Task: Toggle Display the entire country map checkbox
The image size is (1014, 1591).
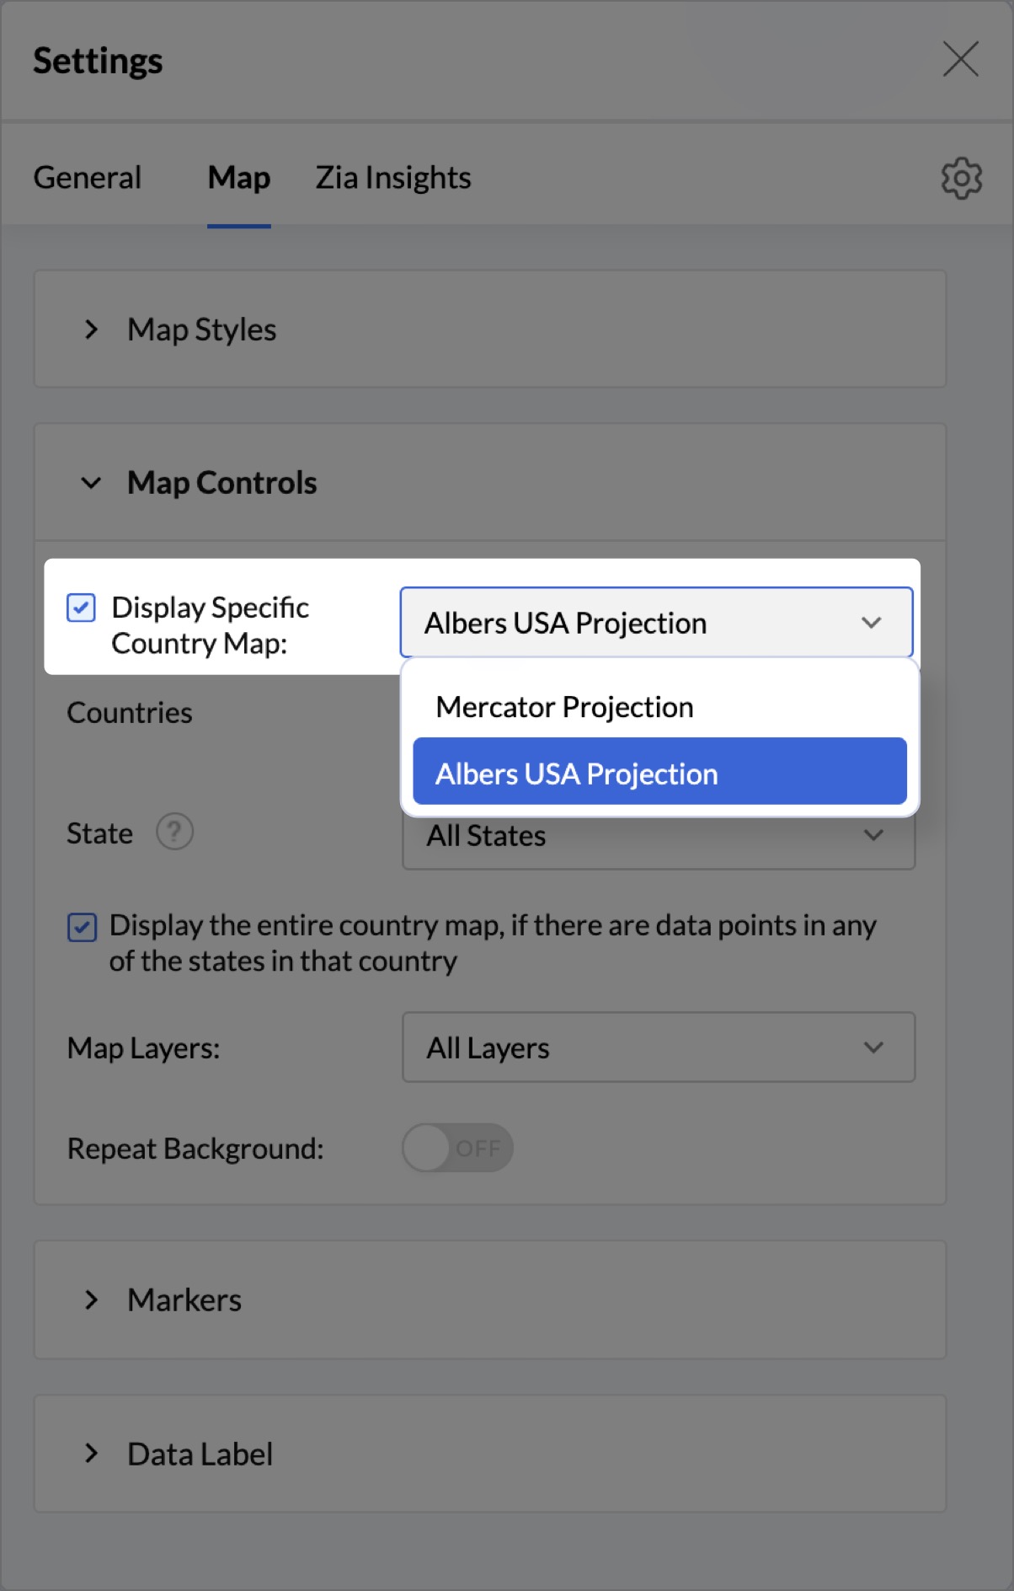Action: tap(82, 927)
